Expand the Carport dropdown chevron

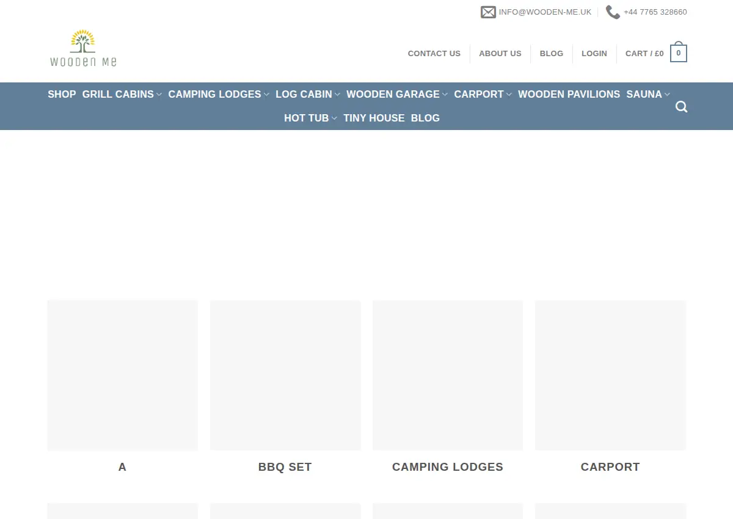click(x=509, y=95)
